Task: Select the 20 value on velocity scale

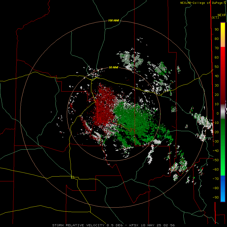Action: (x=217, y=95)
